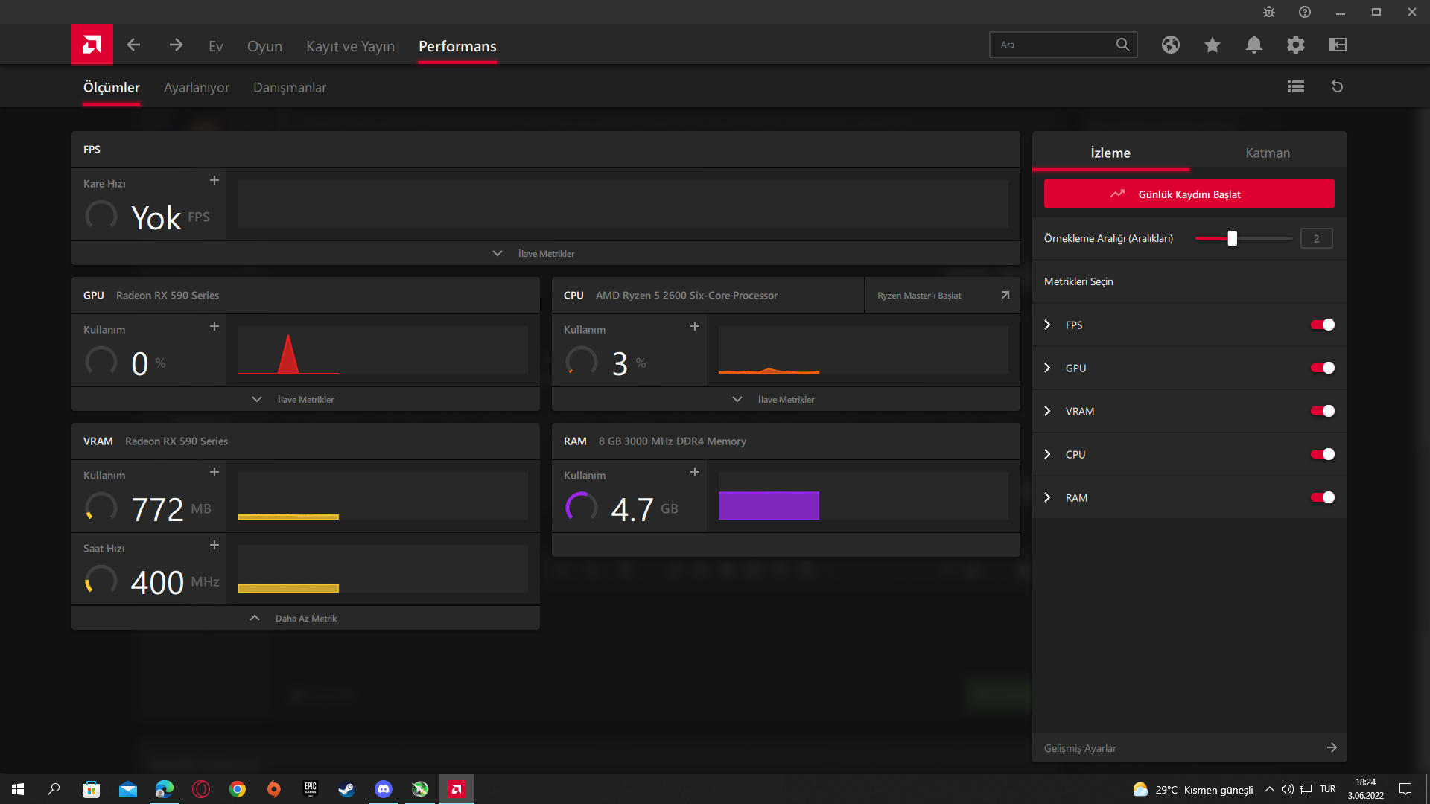Open Google Chrome from the taskbar
This screenshot has width=1430, height=804.
(237, 789)
